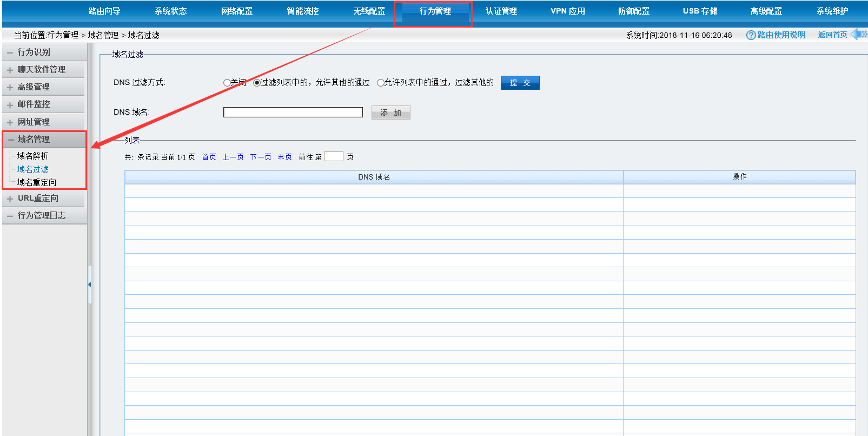Open the USB 存储 menu
Screen dimensions: 868x436
click(x=700, y=11)
